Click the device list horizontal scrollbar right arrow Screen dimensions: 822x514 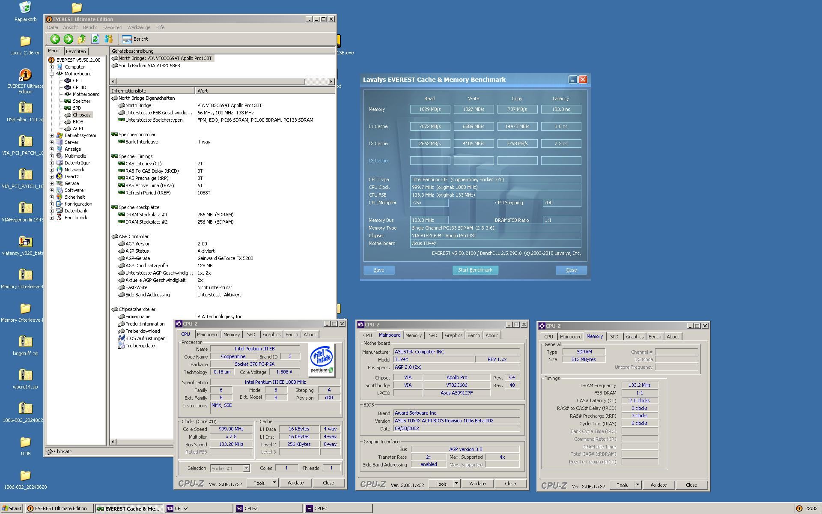coord(331,81)
